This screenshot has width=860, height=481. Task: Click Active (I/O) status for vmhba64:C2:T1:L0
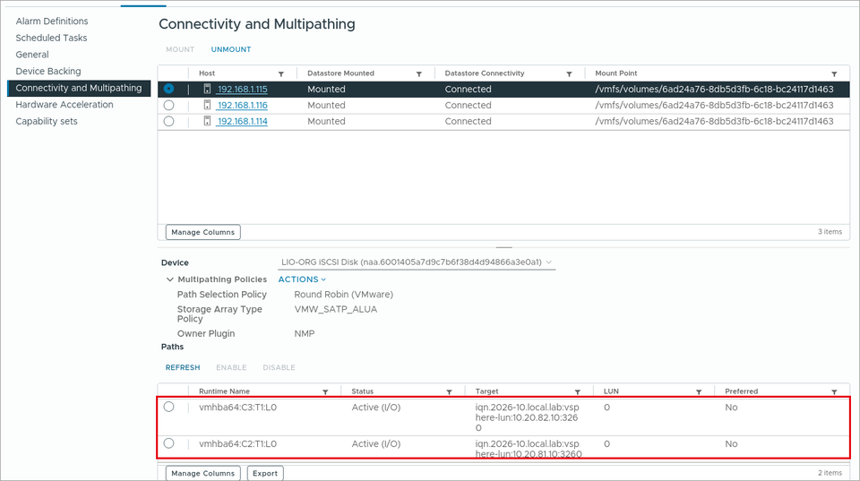[x=375, y=443]
